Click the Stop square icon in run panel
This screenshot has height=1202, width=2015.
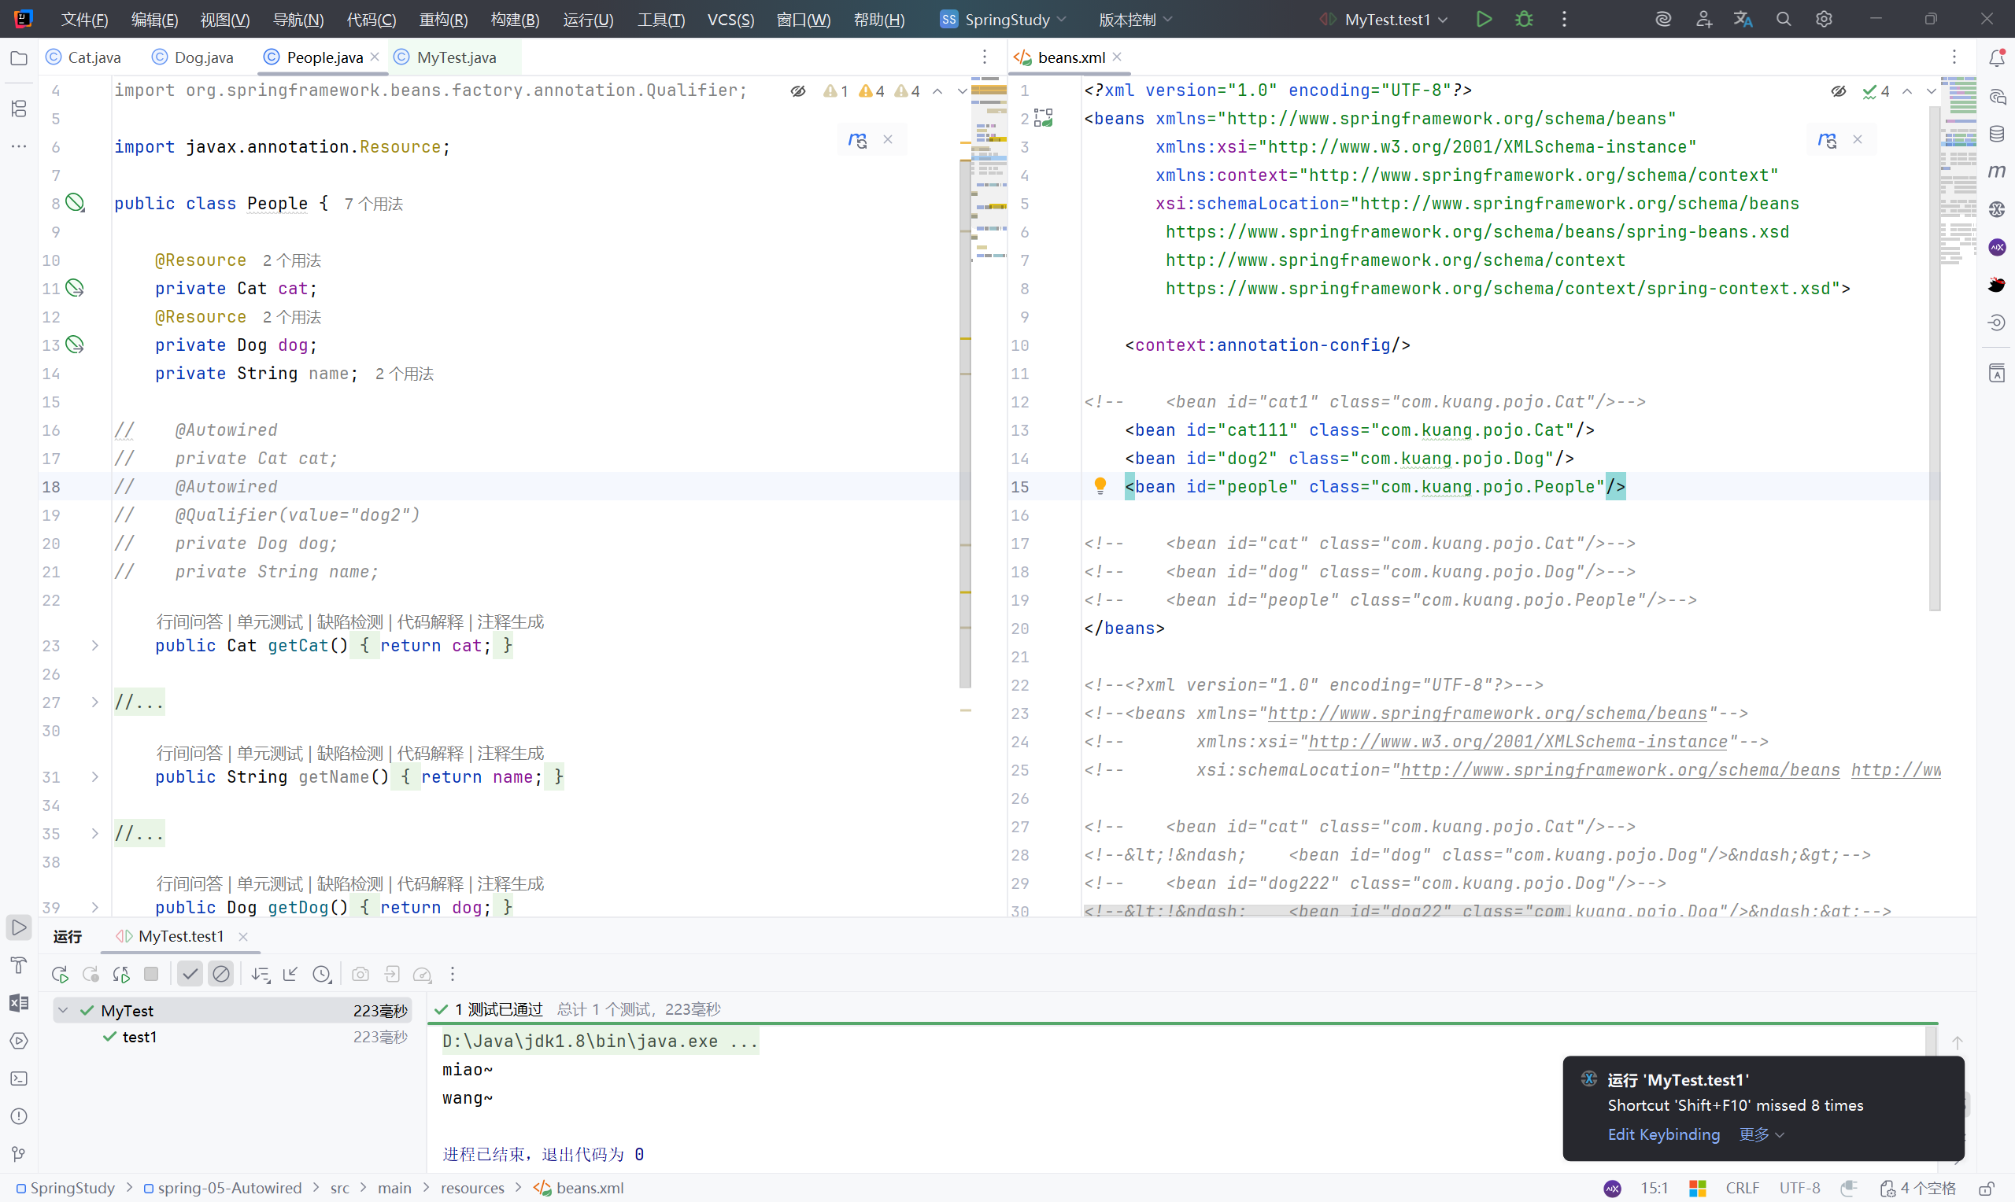(x=150, y=975)
